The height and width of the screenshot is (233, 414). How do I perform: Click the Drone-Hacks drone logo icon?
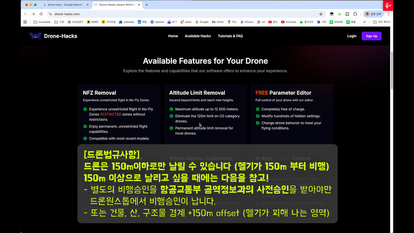point(35,36)
